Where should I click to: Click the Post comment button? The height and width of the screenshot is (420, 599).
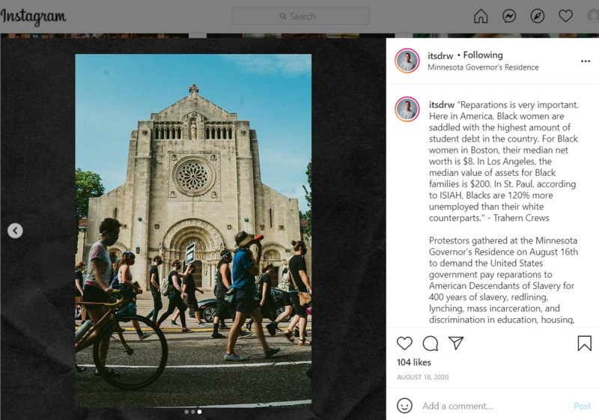[582, 406]
